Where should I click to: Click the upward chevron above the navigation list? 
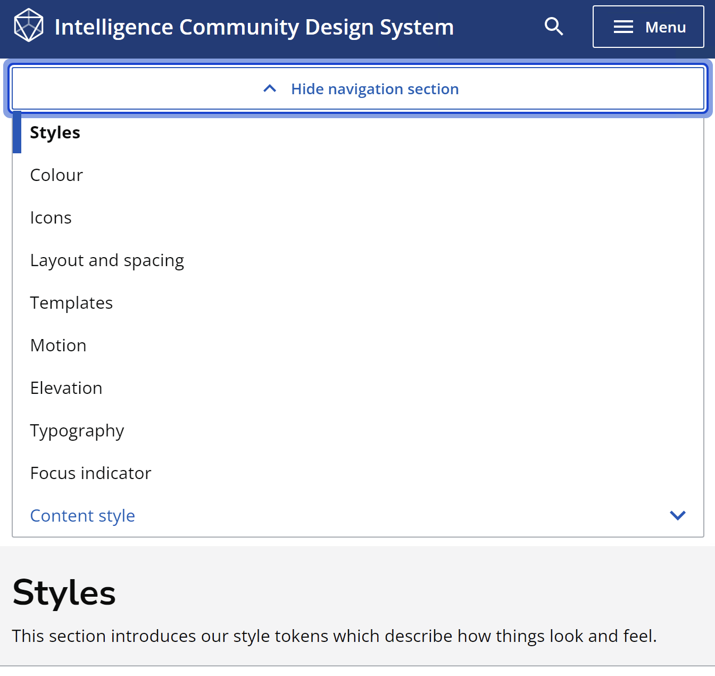click(x=270, y=88)
